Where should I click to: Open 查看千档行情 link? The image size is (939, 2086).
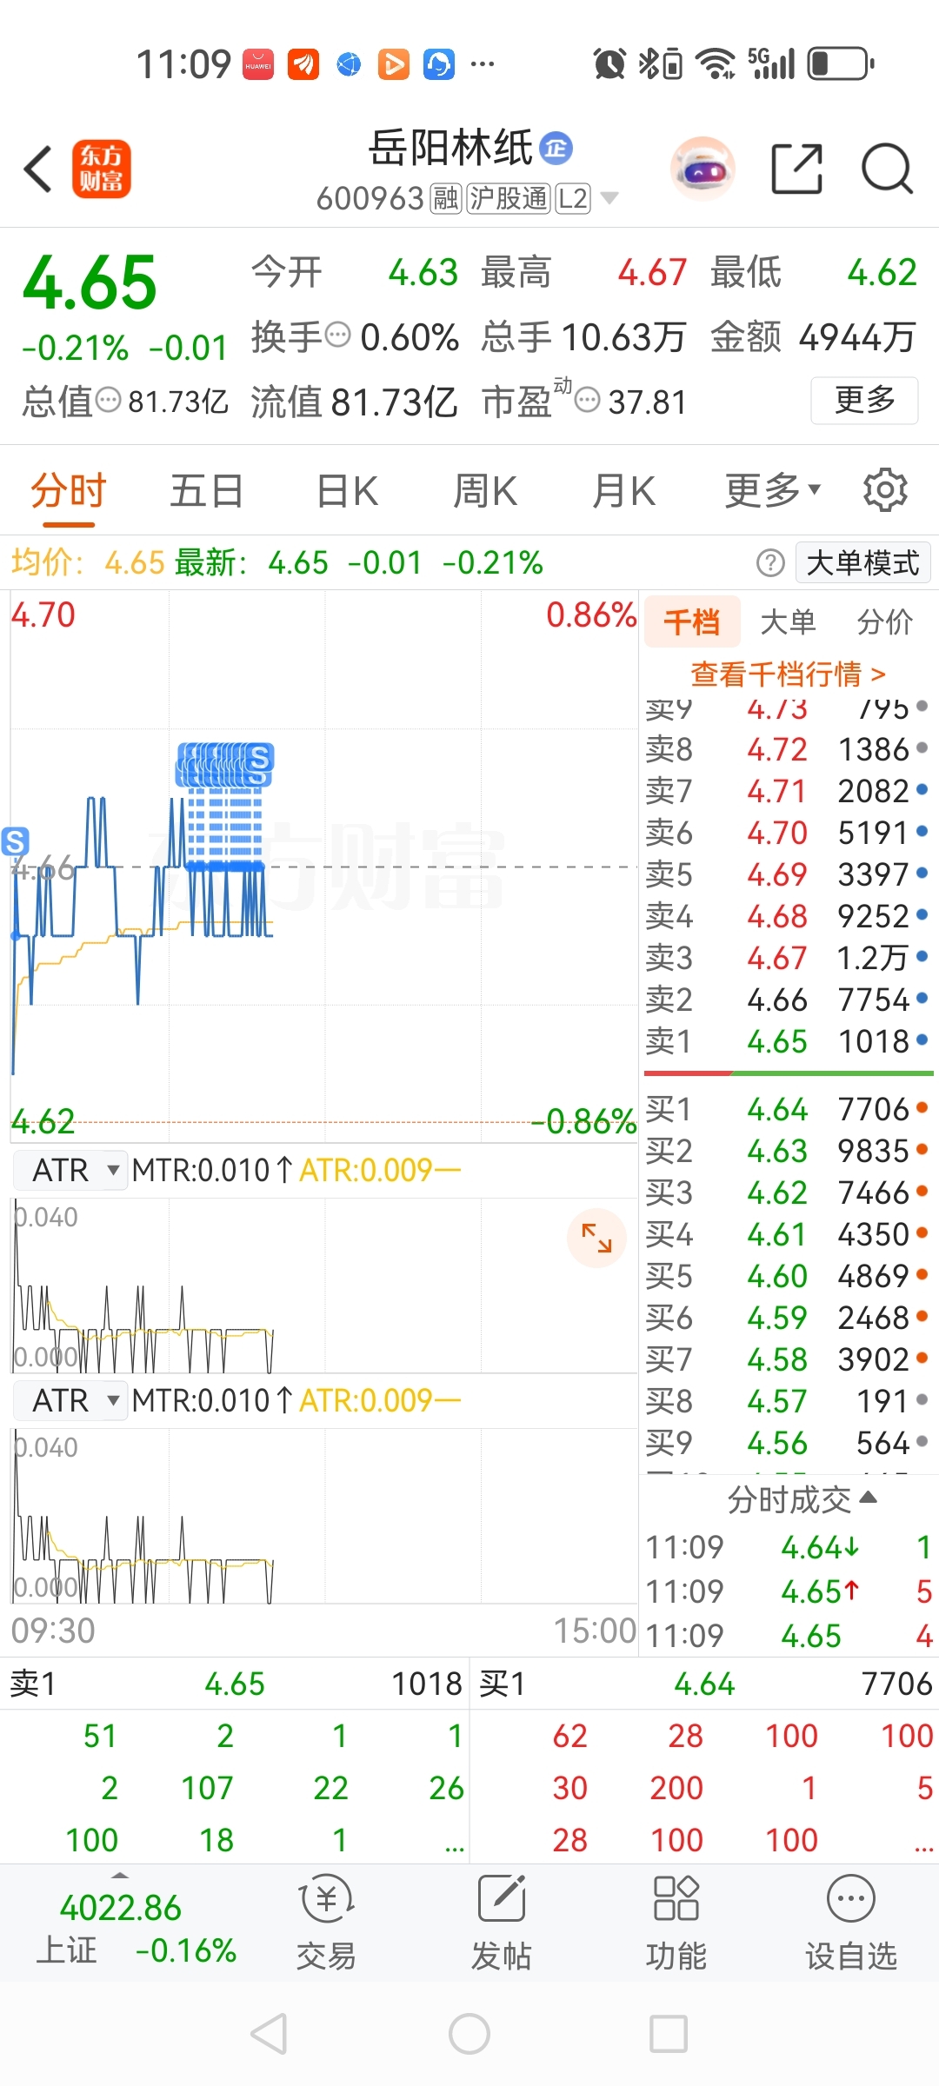pyautogui.click(x=789, y=674)
